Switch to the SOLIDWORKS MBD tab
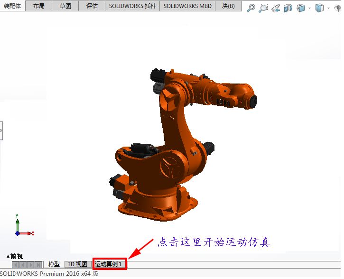Screen dimensions: 344x279 tap(187, 6)
